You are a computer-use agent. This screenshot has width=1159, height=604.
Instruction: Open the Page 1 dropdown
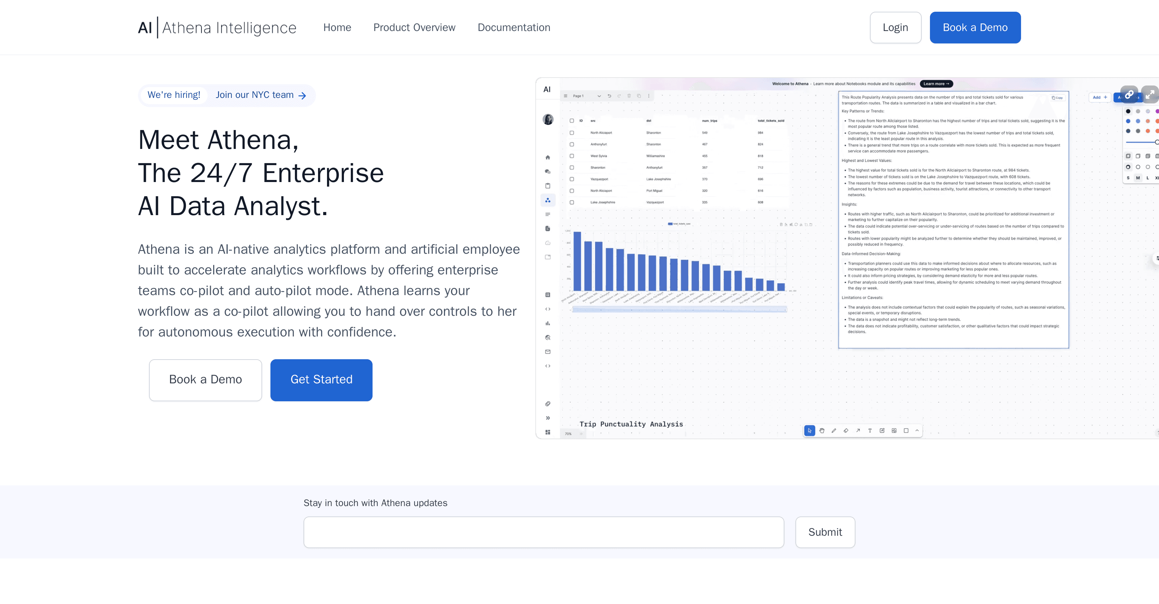[x=599, y=96]
